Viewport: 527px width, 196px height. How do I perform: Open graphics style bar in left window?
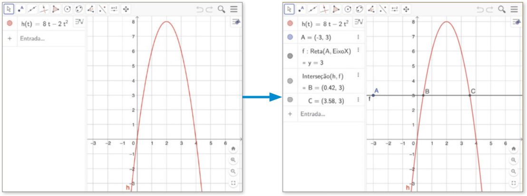pyautogui.click(x=236, y=22)
